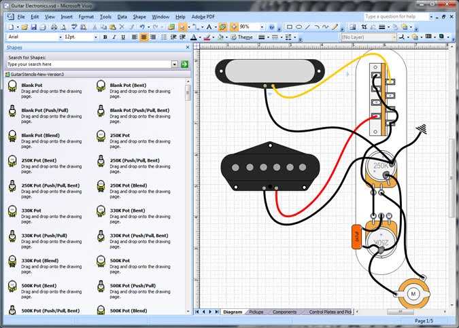Select the Freeform squiggle tool
Screen dimensions: 459x328
coord(325,27)
